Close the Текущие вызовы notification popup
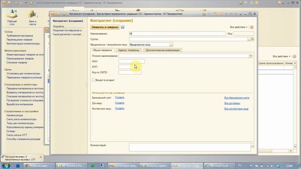 [41, 157]
